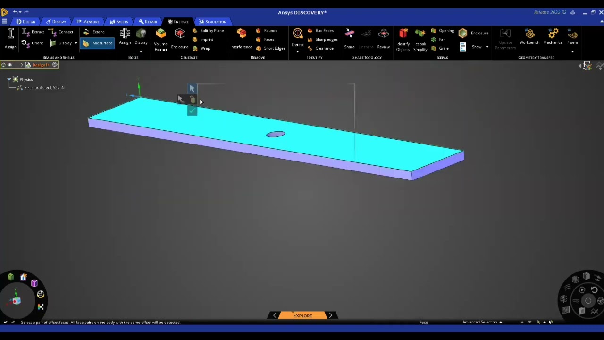Go to previous stage arrow
604x340 pixels.
(275, 315)
